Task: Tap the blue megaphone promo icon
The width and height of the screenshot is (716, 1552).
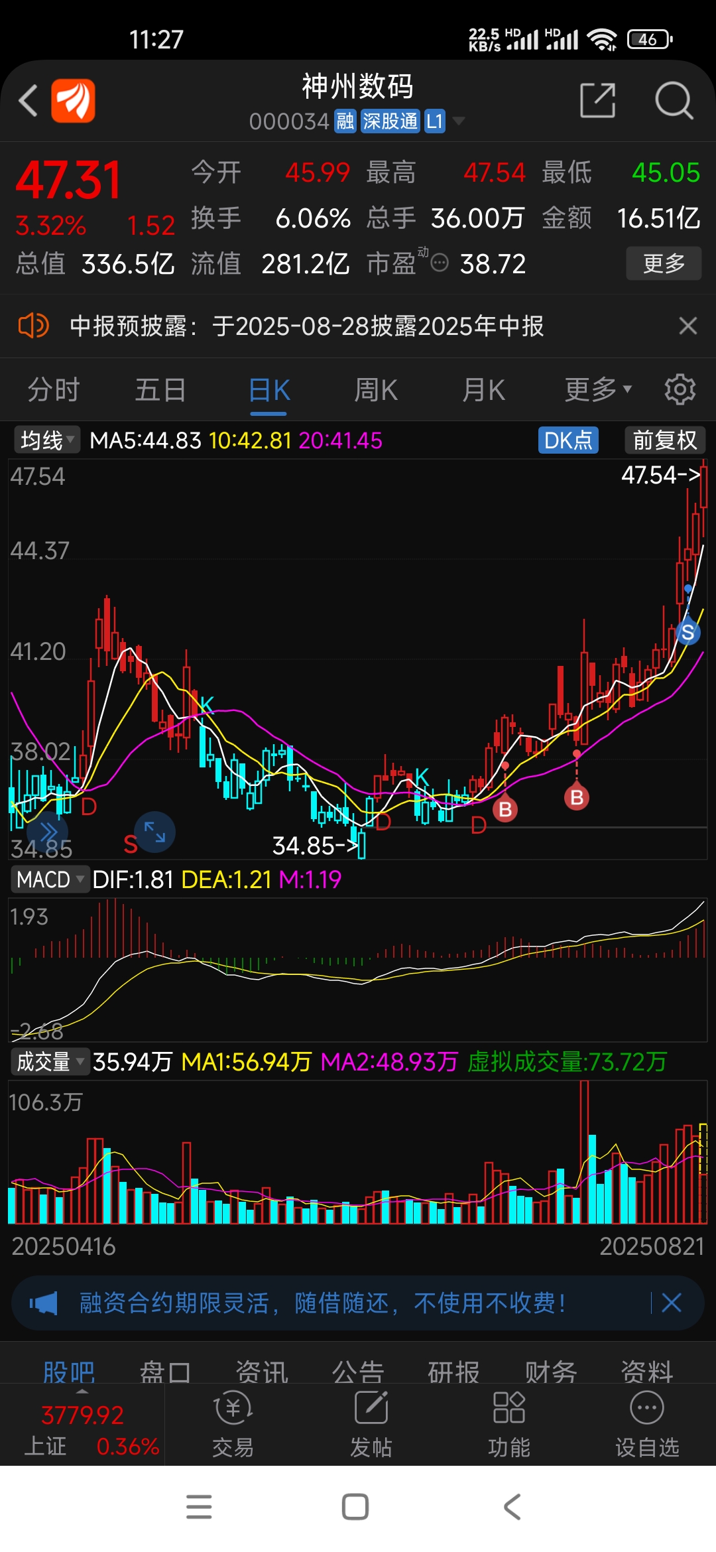Action: point(44,1303)
